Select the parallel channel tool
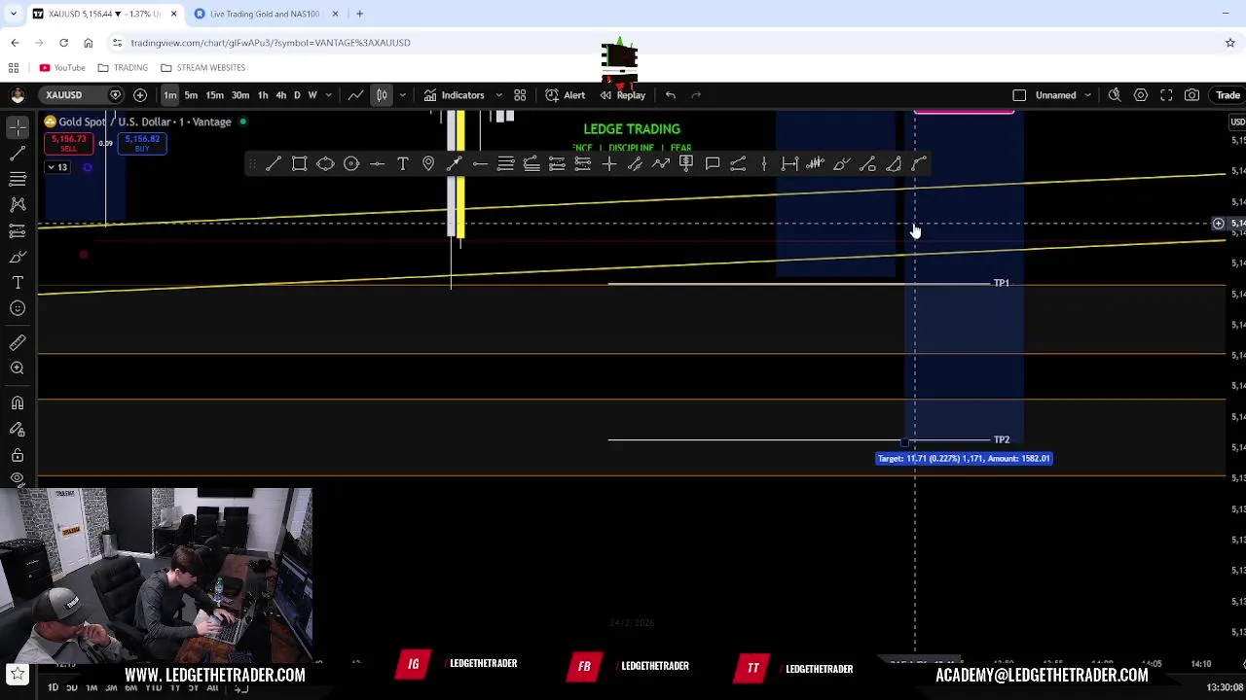The height and width of the screenshot is (700, 1246). tap(635, 164)
